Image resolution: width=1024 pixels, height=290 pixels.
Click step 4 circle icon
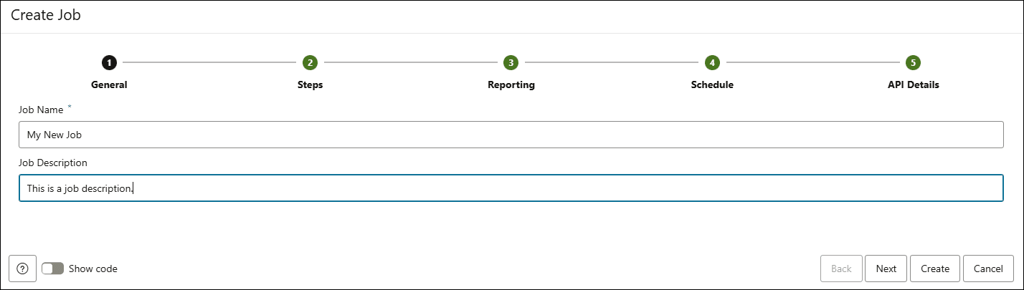point(712,63)
